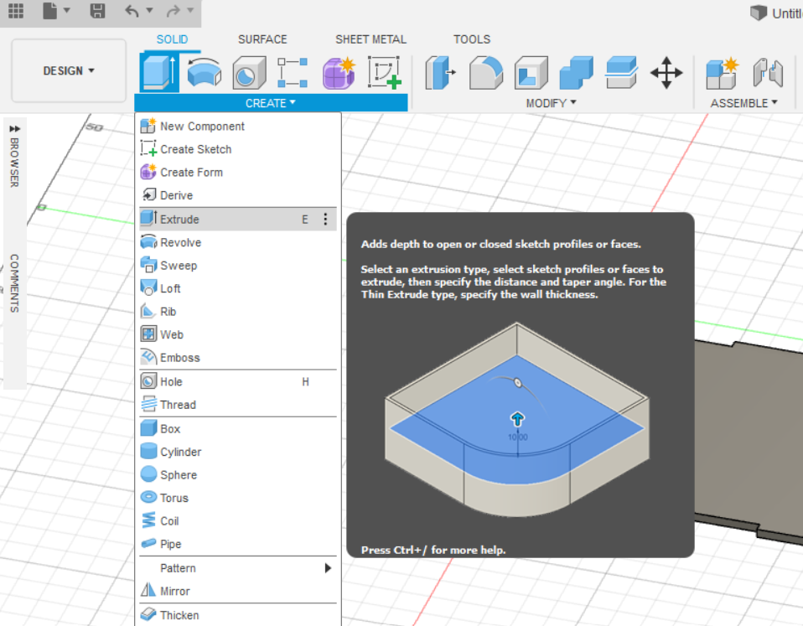
Task: Choose Loft from the CREATE menu
Action: click(x=238, y=288)
